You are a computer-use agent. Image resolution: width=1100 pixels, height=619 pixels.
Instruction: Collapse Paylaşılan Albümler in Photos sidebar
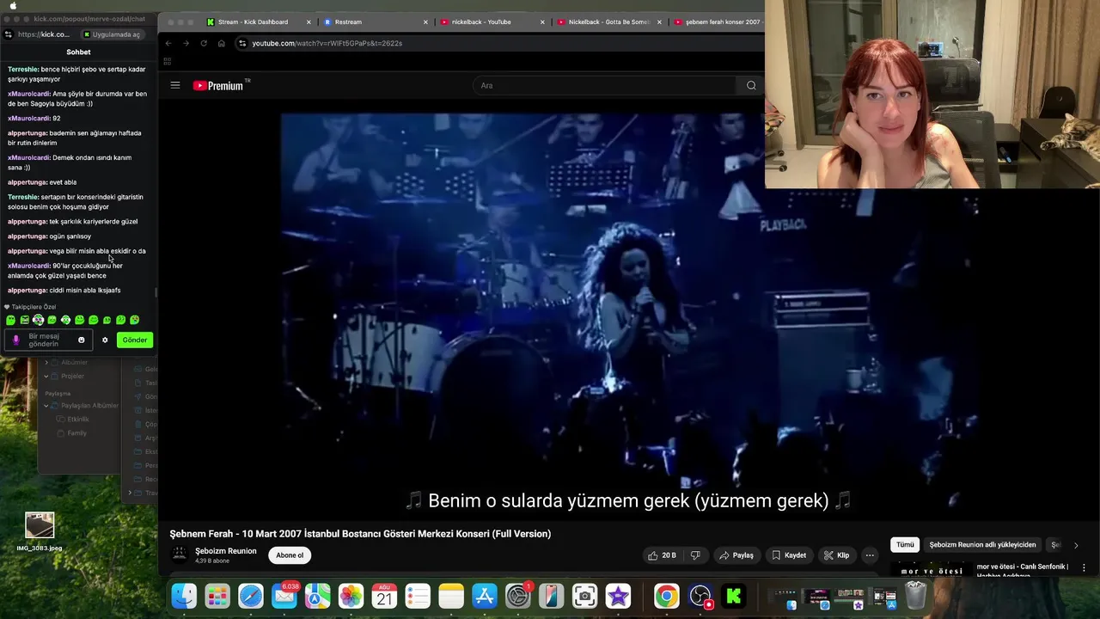coord(46,405)
